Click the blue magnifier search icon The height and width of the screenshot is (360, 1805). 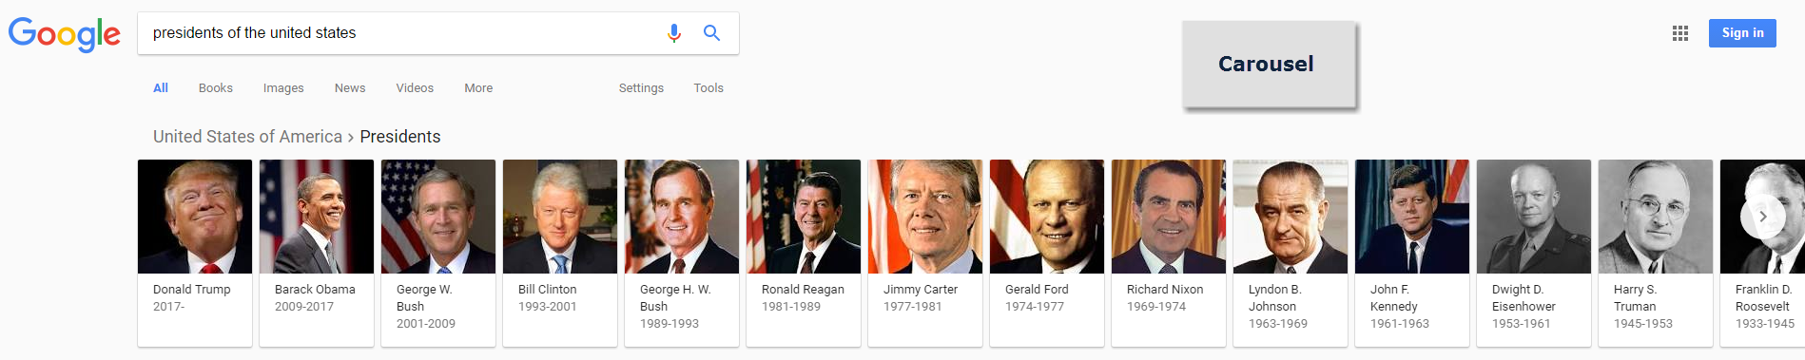point(711,33)
